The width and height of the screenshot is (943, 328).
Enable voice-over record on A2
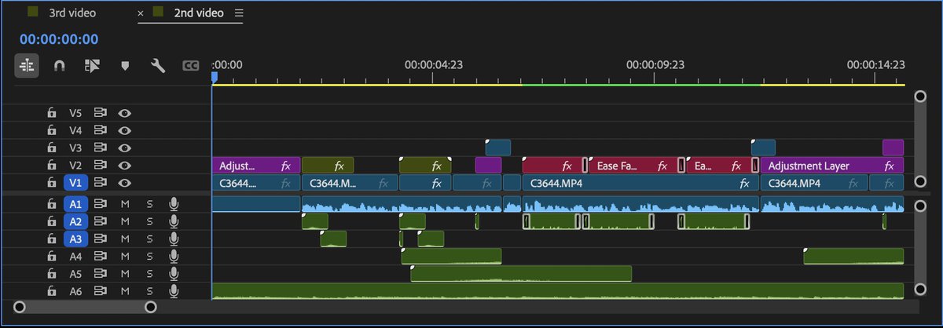coord(174,221)
